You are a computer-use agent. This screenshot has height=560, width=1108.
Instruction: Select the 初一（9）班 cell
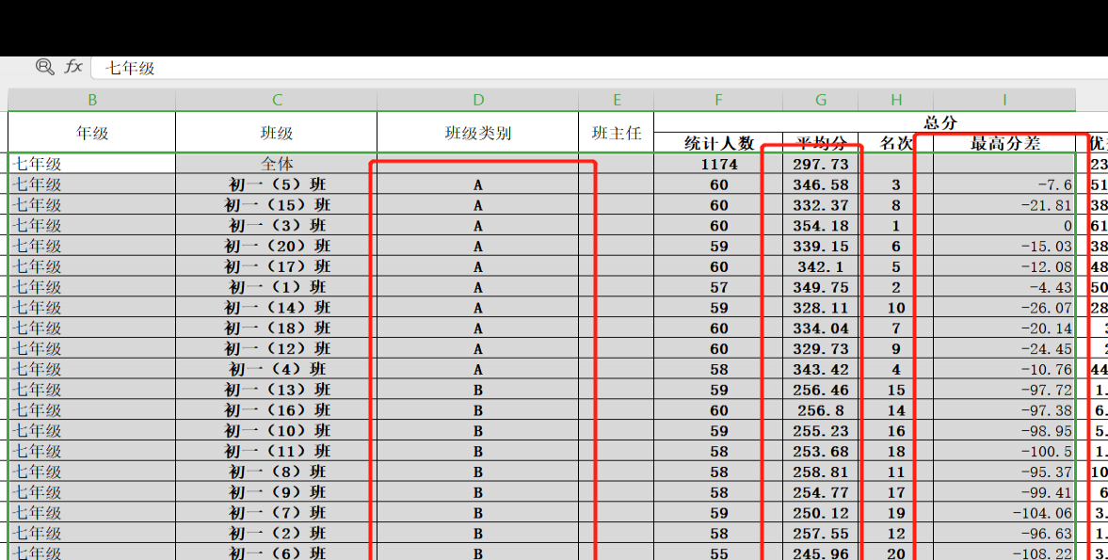click(276, 491)
